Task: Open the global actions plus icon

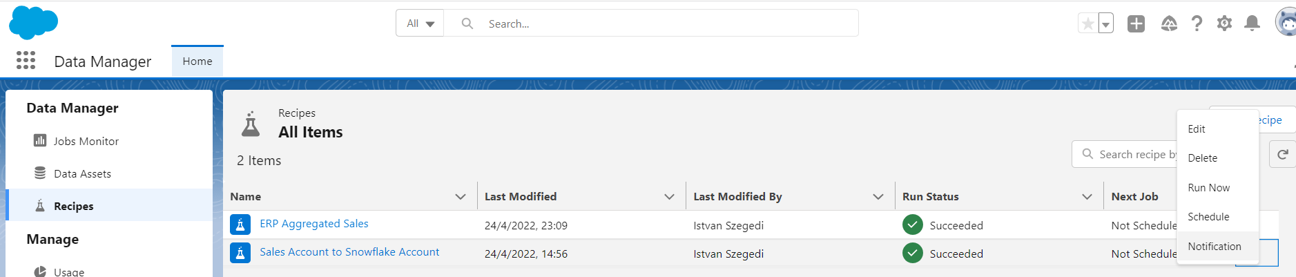Action: [x=1136, y=23]
